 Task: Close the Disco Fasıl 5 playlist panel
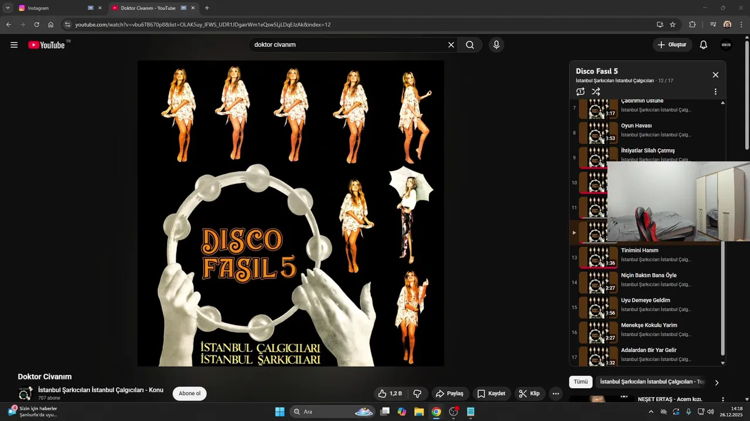pos(715,75)
